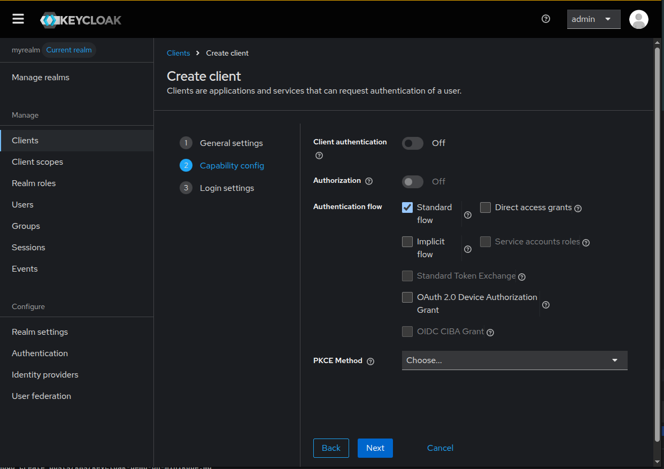The width and height of the screenshot is (664, 469).
Task: Show help for OAuth 2.0 Device Authorization Grant
Action: point(546,305)
